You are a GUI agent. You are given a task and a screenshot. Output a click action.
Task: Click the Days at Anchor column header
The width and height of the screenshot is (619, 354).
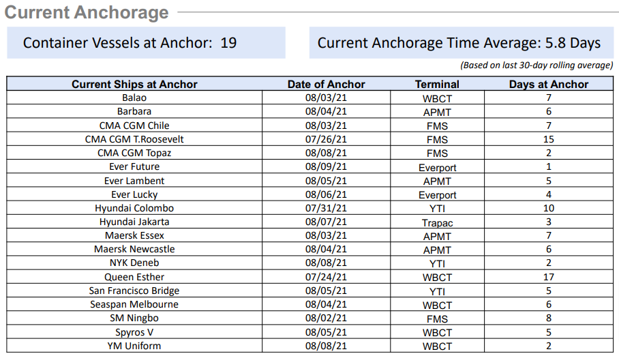pos(548,85)
